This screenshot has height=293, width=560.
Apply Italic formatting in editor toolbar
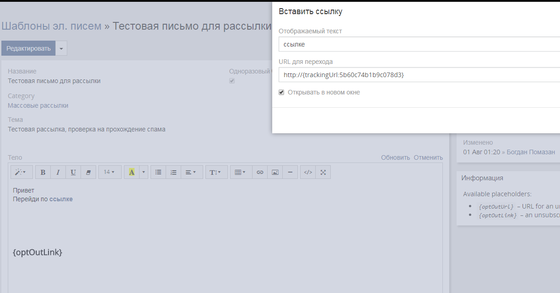click(58, 172)
